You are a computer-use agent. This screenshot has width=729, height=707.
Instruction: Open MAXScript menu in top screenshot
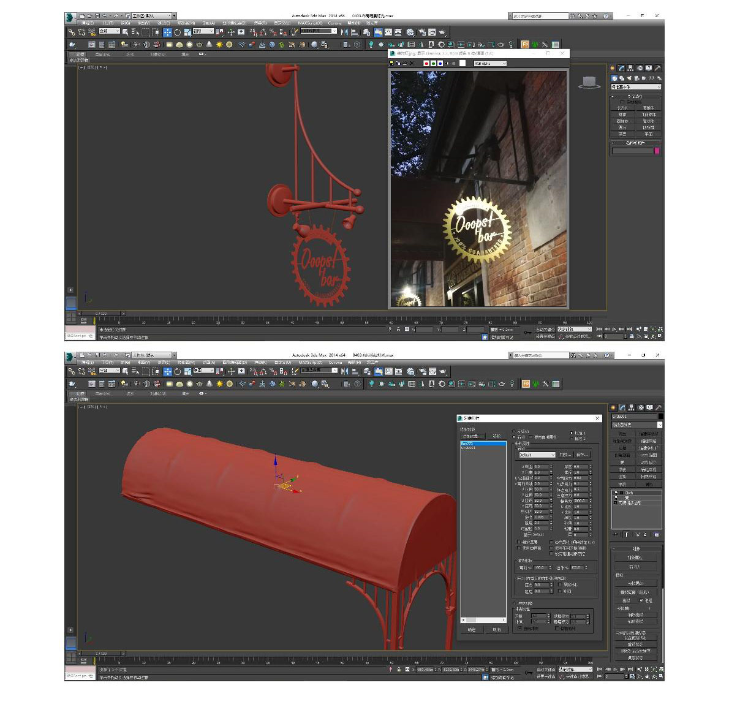click(310, 23)
